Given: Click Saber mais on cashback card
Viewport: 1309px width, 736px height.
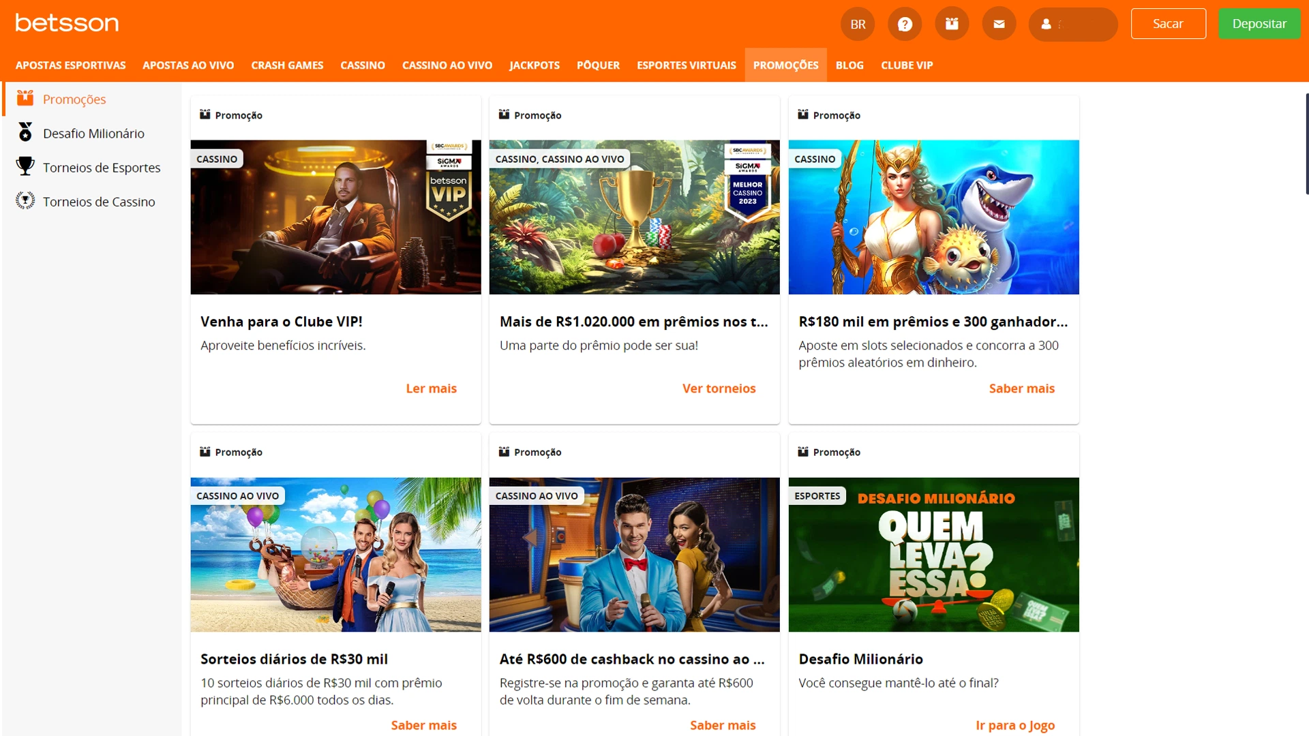Looking at the screenshot, I should pyautogui.click(x=723, y=725).
